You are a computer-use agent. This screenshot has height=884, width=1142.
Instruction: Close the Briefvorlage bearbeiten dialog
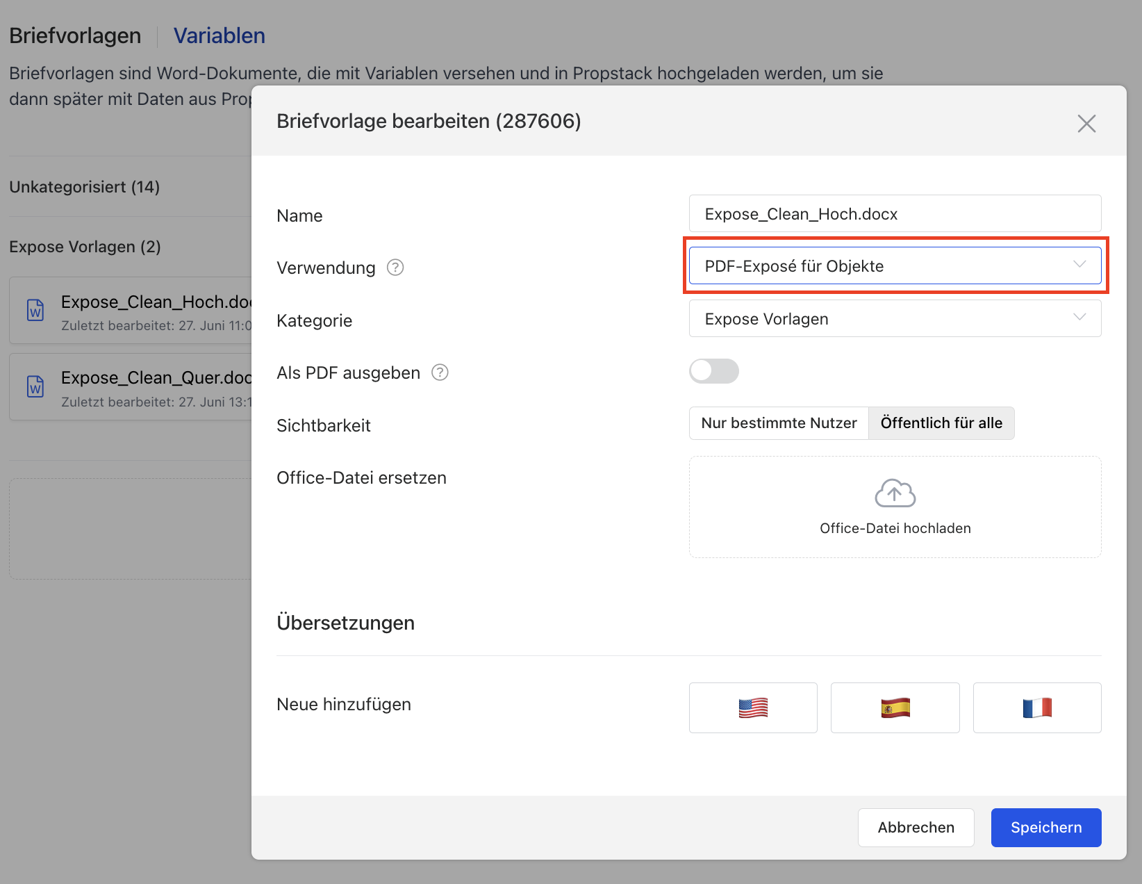pyautogui.click(x=1086, y=124)
